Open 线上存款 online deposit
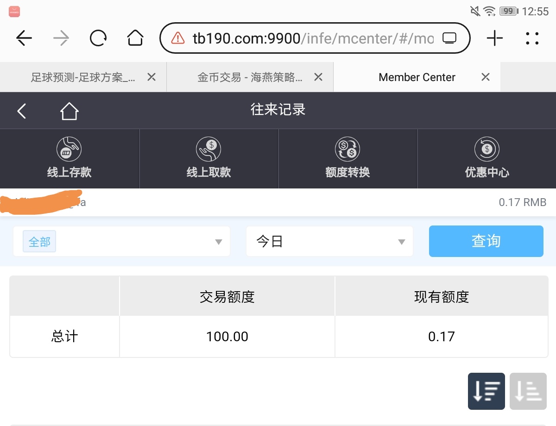Screen dimensions: 556x426 pos(69,158)
